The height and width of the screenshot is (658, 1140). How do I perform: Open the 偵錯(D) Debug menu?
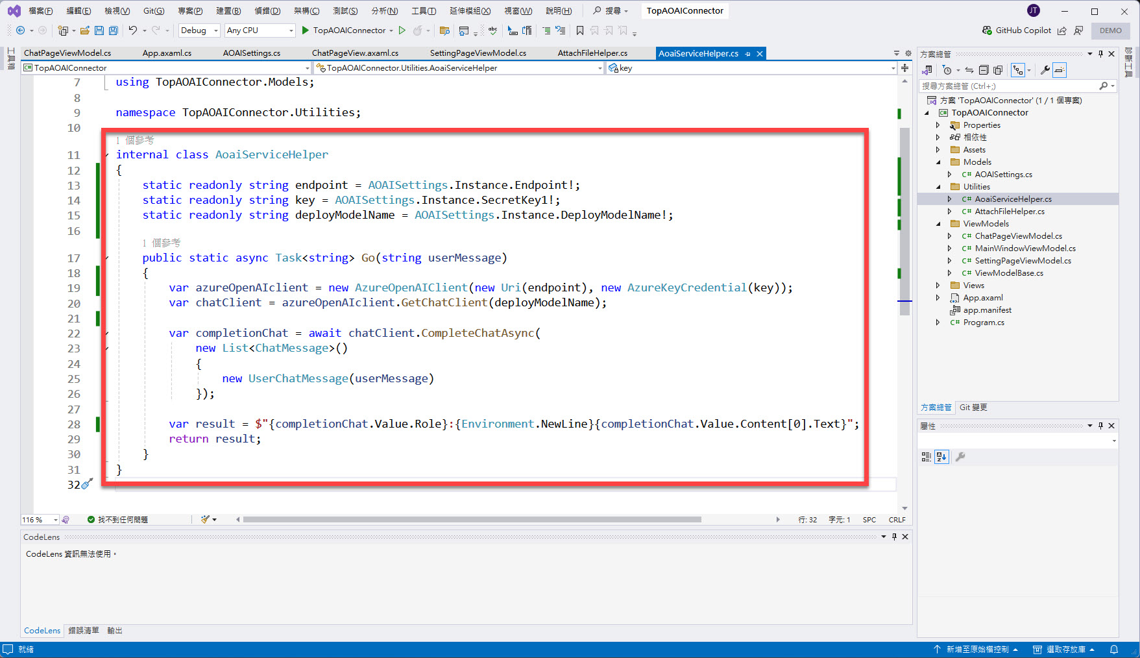click(267, 10)
